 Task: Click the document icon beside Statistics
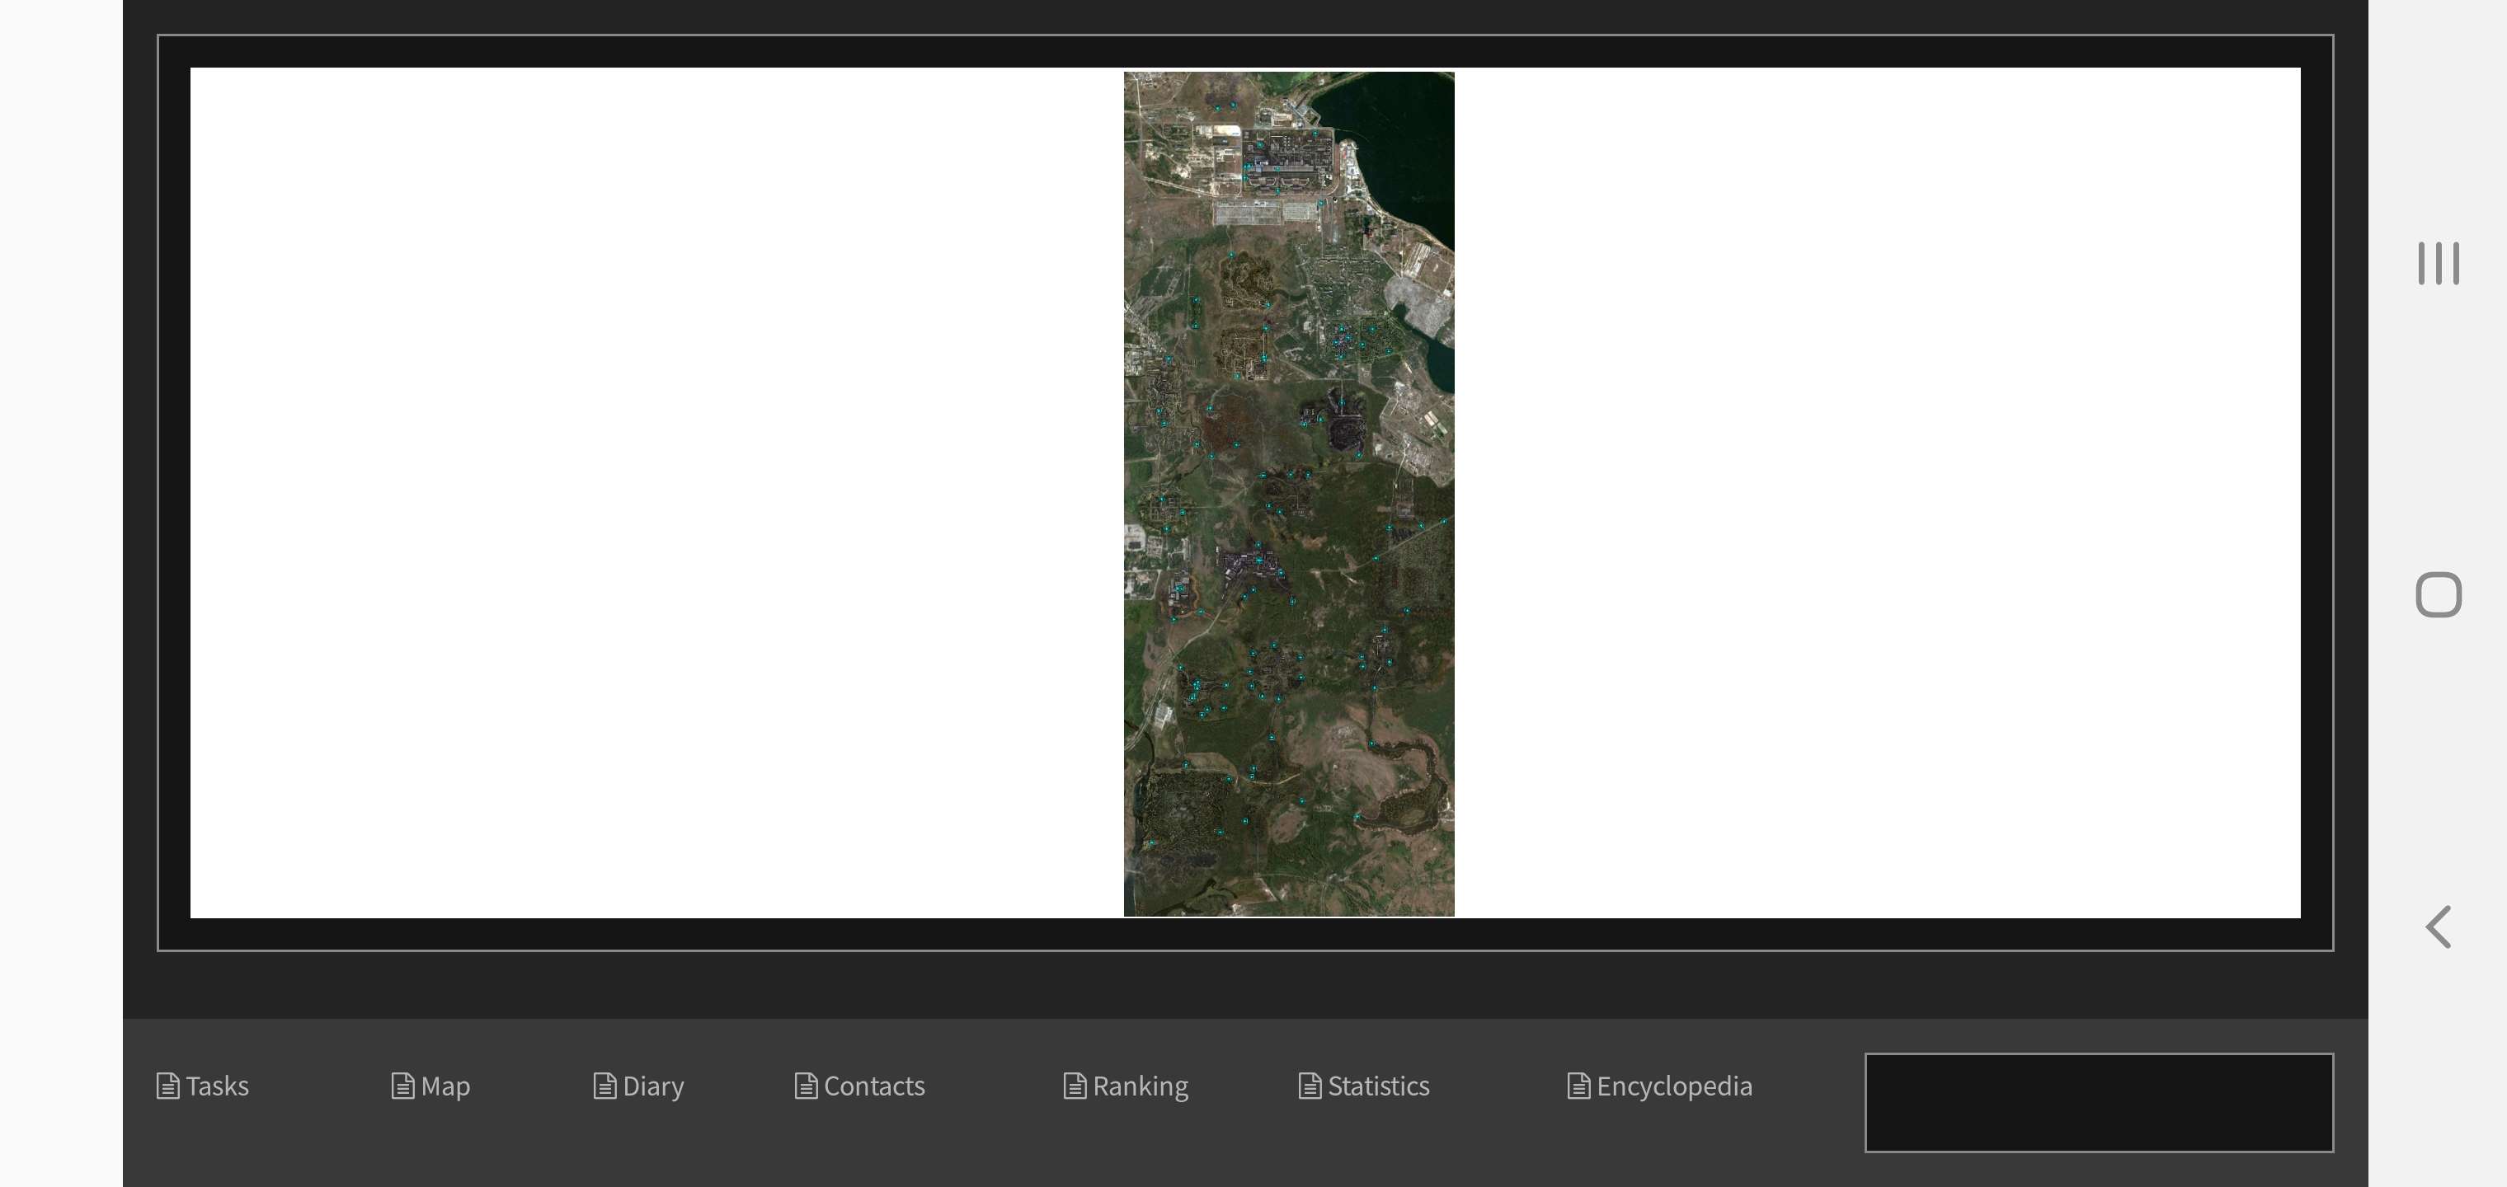click(1309, 1086)
